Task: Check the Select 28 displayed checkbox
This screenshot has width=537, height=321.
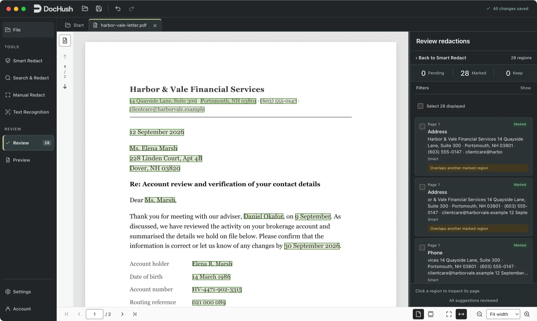Action: coord(420,106)
